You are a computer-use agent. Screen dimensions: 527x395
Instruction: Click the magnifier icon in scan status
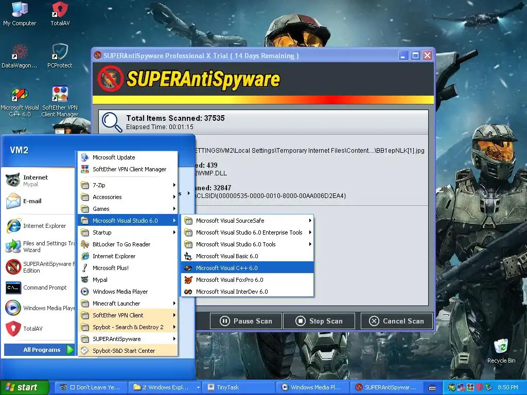pyautogui.click(x=112, y=122)
